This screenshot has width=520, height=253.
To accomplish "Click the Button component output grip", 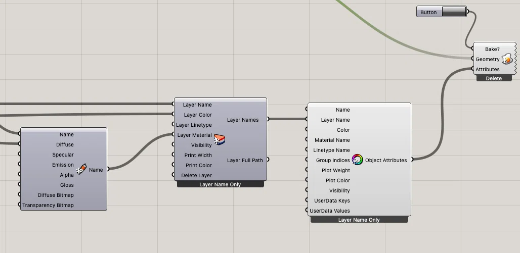I will [x=468, y=12].
